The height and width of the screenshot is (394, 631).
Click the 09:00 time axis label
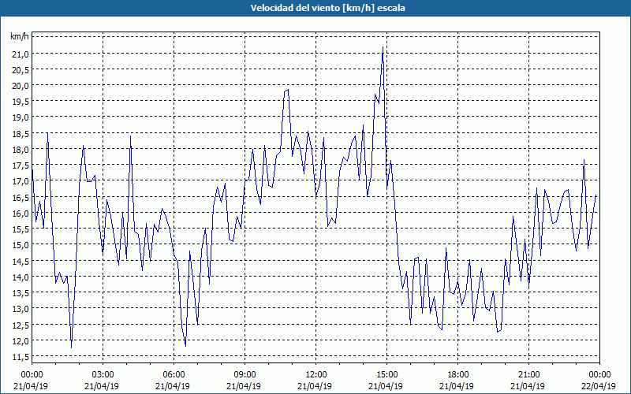[x=245, y=375]
